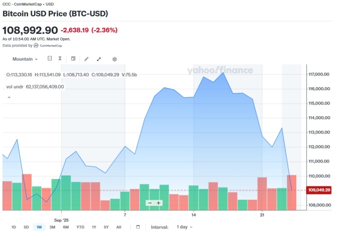Select the YTD range

81,227
